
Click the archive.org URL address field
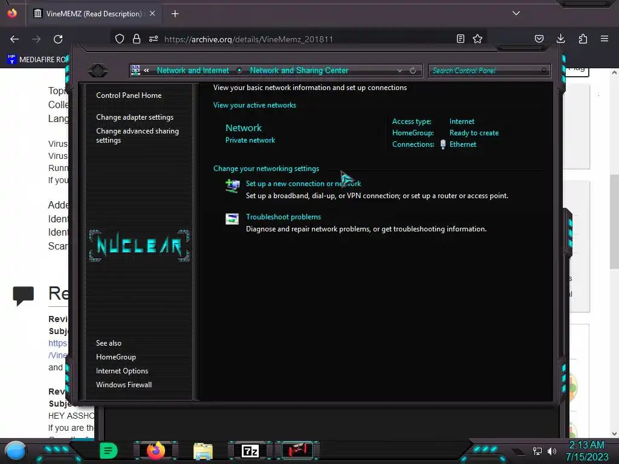pyautogui.click(x=248, y=39)
